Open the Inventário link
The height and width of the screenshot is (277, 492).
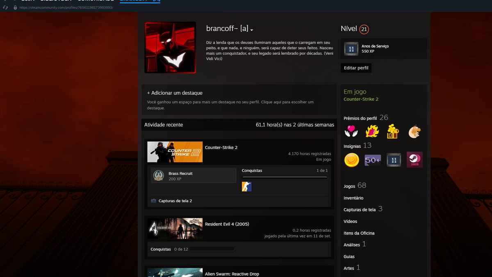tap(353, 198)
